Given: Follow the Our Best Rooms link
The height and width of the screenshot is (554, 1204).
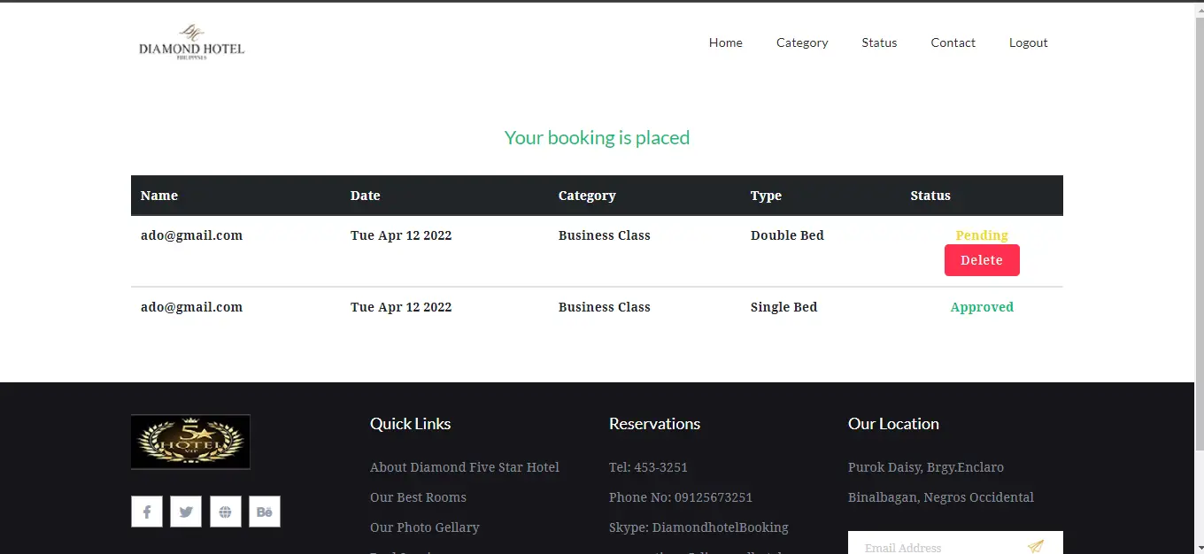Looking at the screenshot, I should point(418,497).
